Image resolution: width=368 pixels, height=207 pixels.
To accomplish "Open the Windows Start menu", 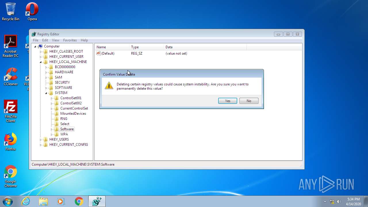I will [x=7, y=201].
